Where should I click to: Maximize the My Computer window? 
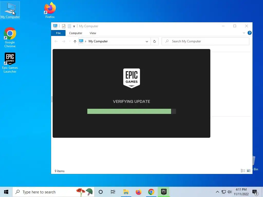(235, 26)
